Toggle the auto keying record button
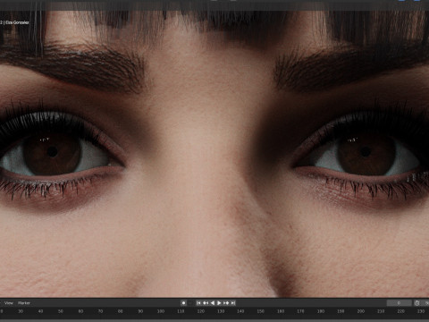Viewport: 429px width, 322px height. point(183,303)
